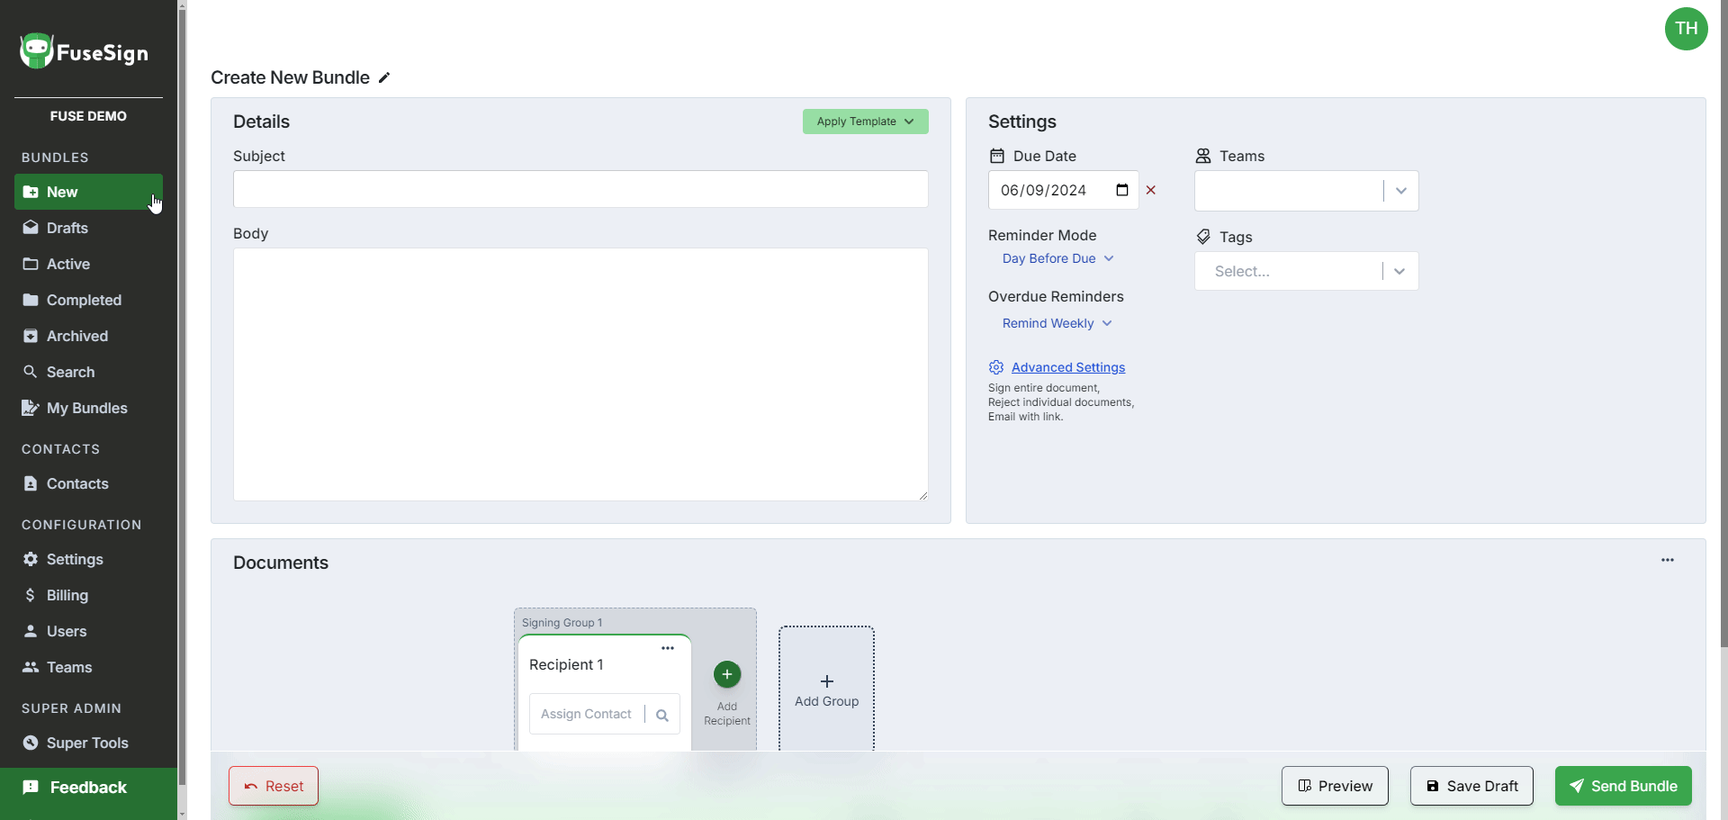The height and width of the screenshot is (820, 1728).
Task: Go to Drafts in the sidebar
Action: coord(67,228)
